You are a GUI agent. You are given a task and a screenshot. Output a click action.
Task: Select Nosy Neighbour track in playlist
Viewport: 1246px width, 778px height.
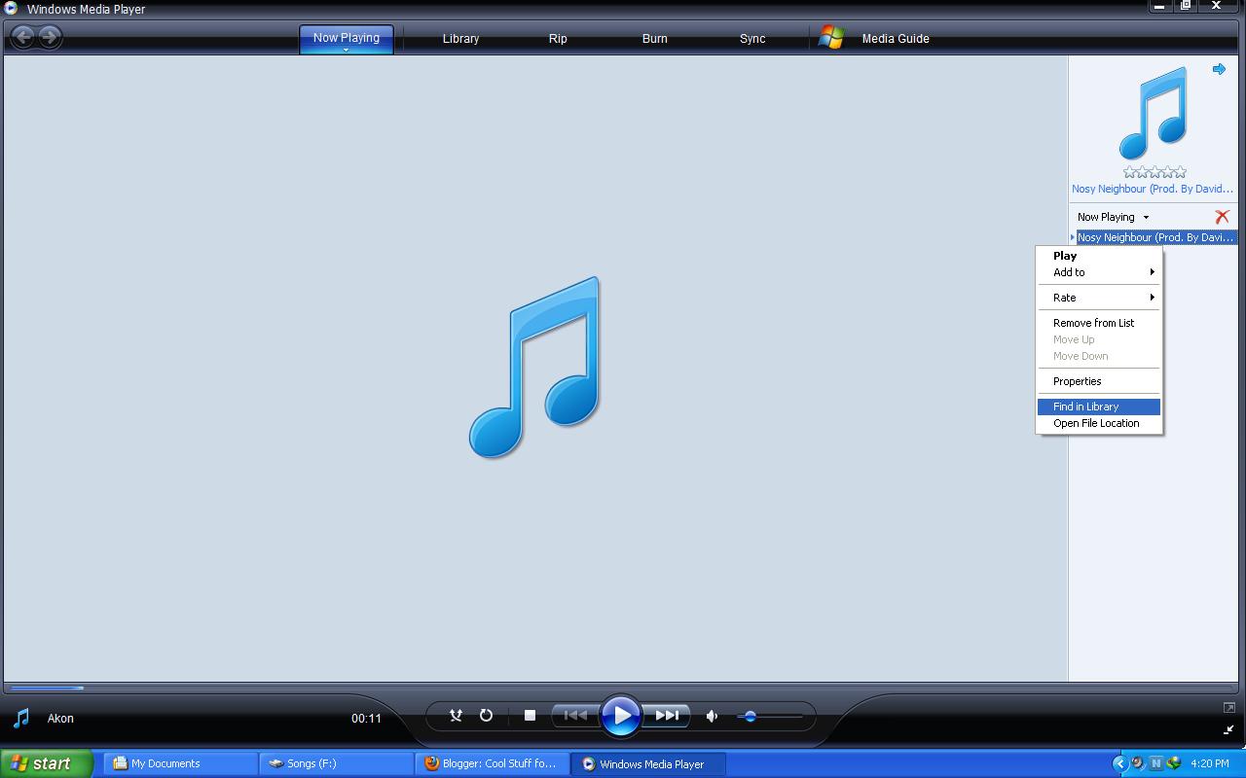(x=1155, y=237)
